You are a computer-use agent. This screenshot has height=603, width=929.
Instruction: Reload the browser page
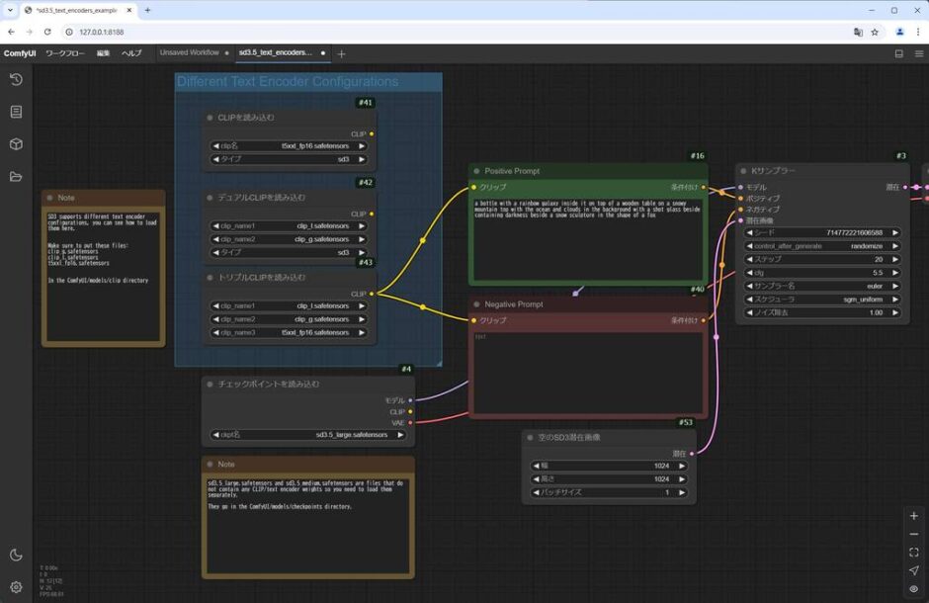click(47, 32)
